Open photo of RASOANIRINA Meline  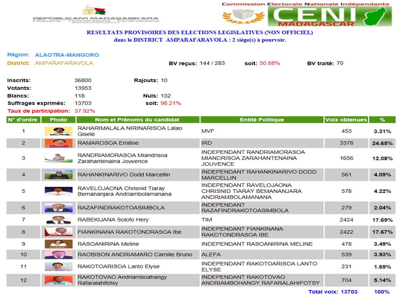click(x=59, y=244)
